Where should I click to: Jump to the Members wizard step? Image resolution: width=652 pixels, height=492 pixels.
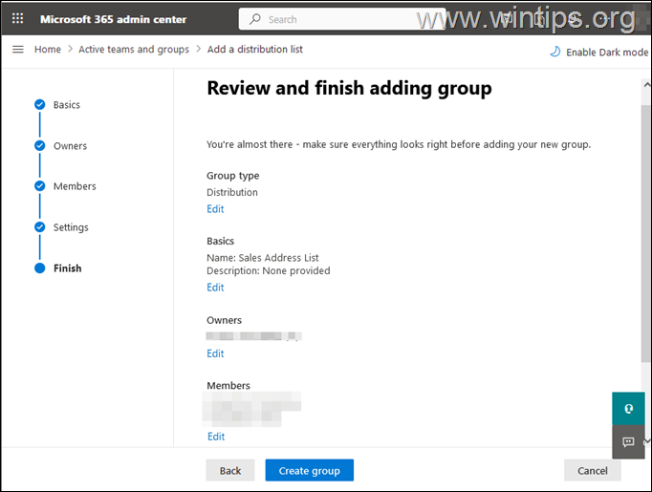75,186
